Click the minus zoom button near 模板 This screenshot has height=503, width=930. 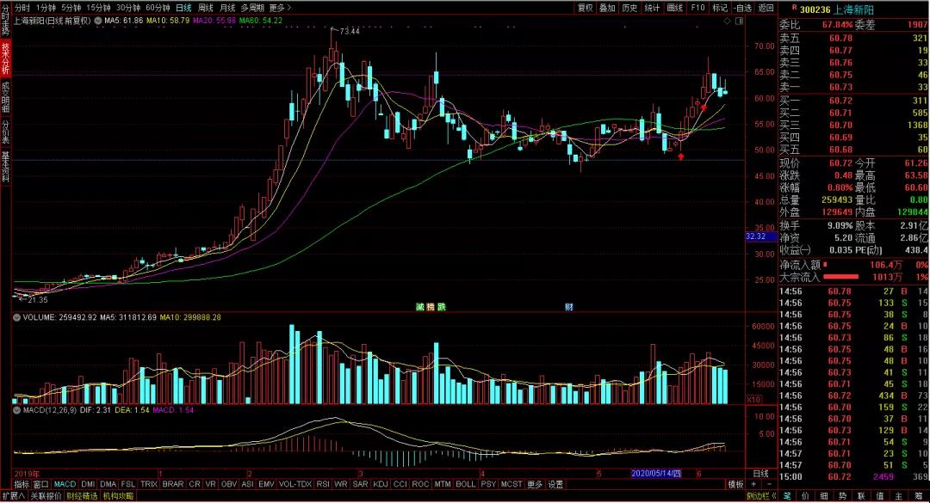click(770, 485)
